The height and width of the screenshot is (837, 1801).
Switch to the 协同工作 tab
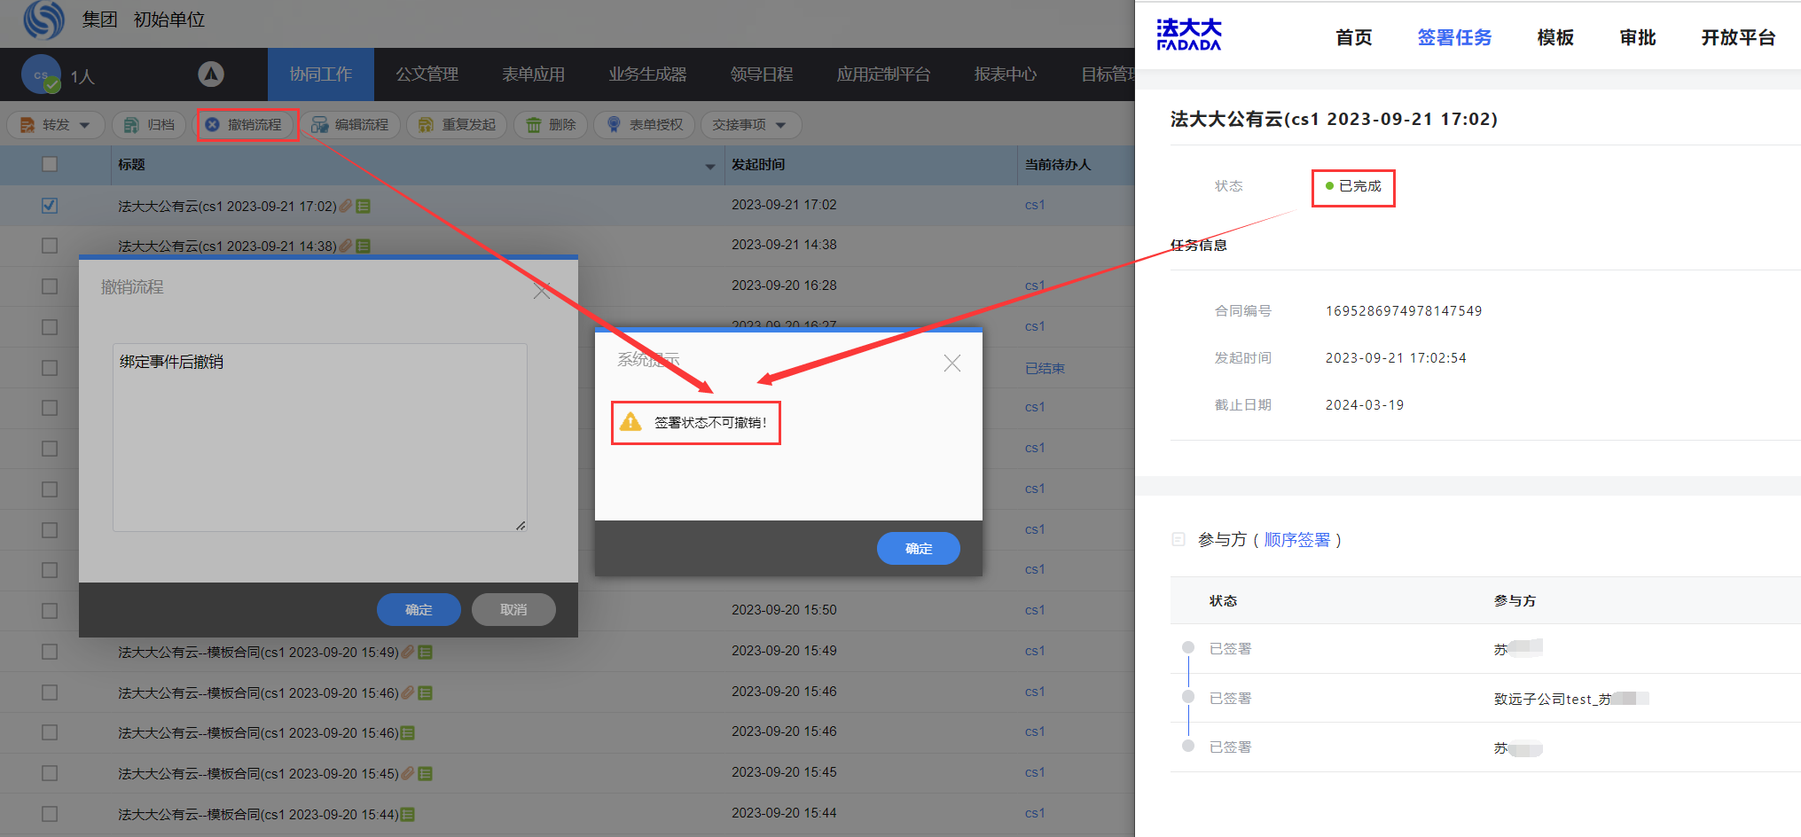click(x=320, y=74)
